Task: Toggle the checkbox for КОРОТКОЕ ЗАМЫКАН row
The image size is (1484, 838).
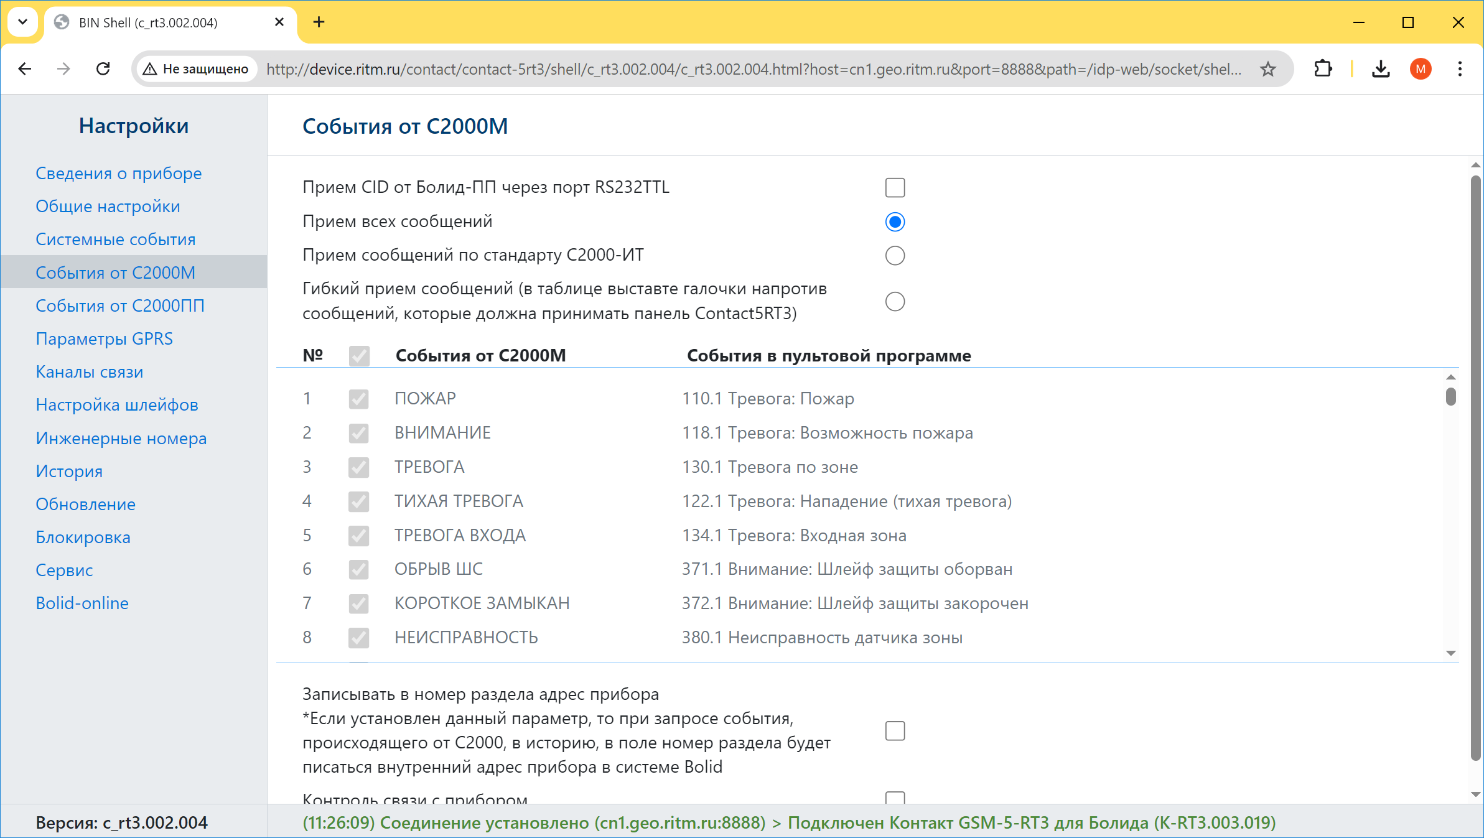Action: 358,603
